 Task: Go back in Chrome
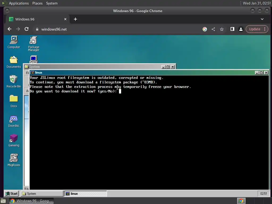click(10, 29)
